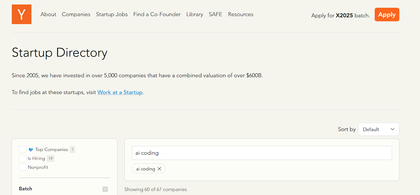Open Startup Jobs in the navigation bar
The width and height of the screenshot is (420, 195).
coord(112,14)
